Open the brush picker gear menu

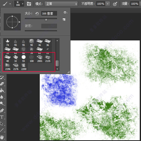click(65, 12)
